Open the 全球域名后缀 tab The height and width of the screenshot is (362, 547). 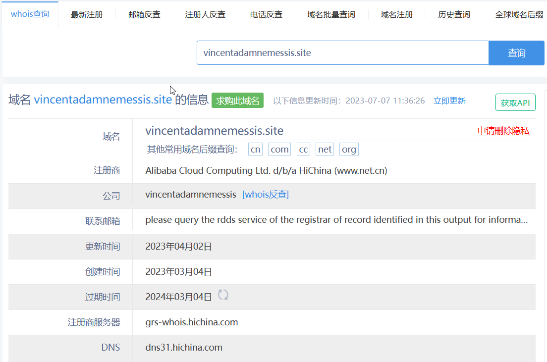tap(519, 14)
